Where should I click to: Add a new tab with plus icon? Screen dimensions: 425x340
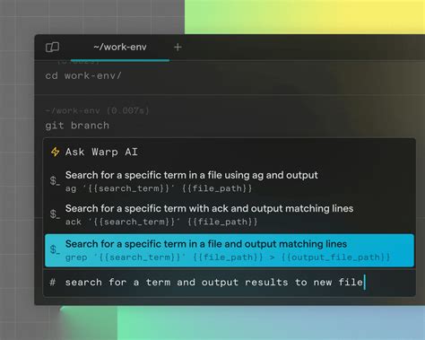pos(178,48)
